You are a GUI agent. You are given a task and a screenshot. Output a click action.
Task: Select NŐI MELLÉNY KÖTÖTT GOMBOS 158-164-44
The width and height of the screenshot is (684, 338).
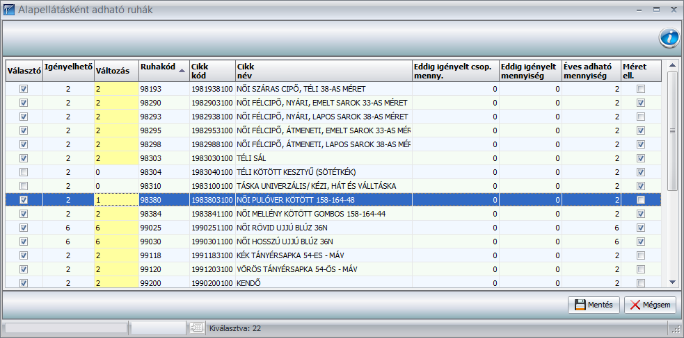click(333, 214)
